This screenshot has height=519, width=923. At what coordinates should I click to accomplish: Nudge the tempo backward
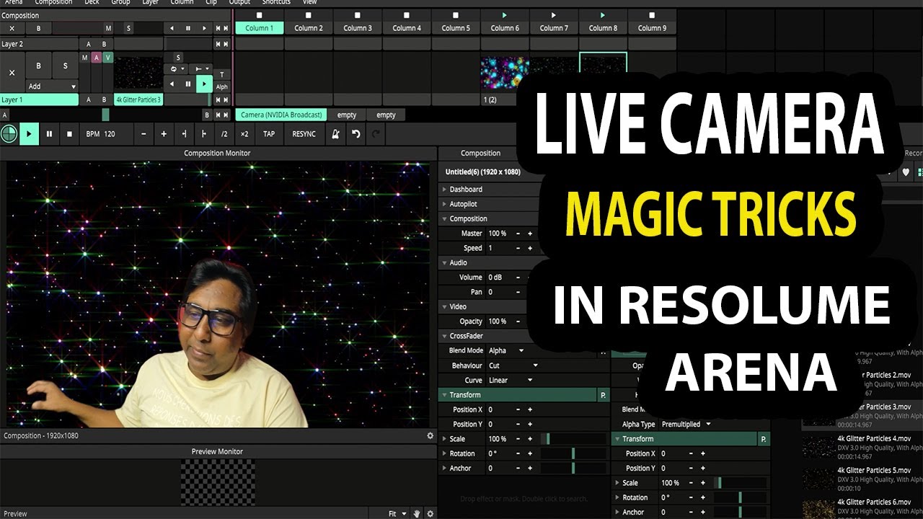pyautogui.click(x=184, y=134)
